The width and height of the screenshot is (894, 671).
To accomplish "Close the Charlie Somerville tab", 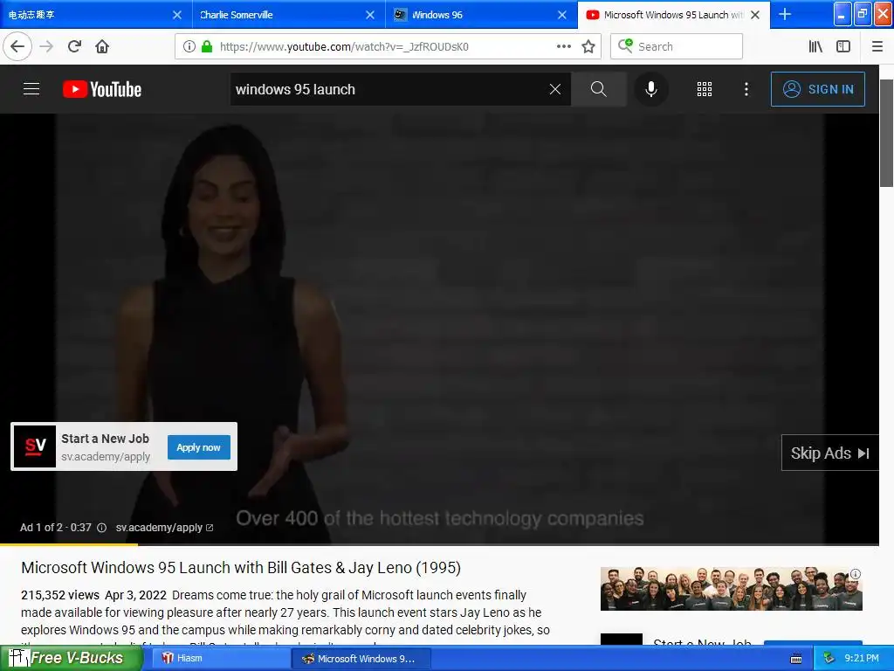I will 370,15.
